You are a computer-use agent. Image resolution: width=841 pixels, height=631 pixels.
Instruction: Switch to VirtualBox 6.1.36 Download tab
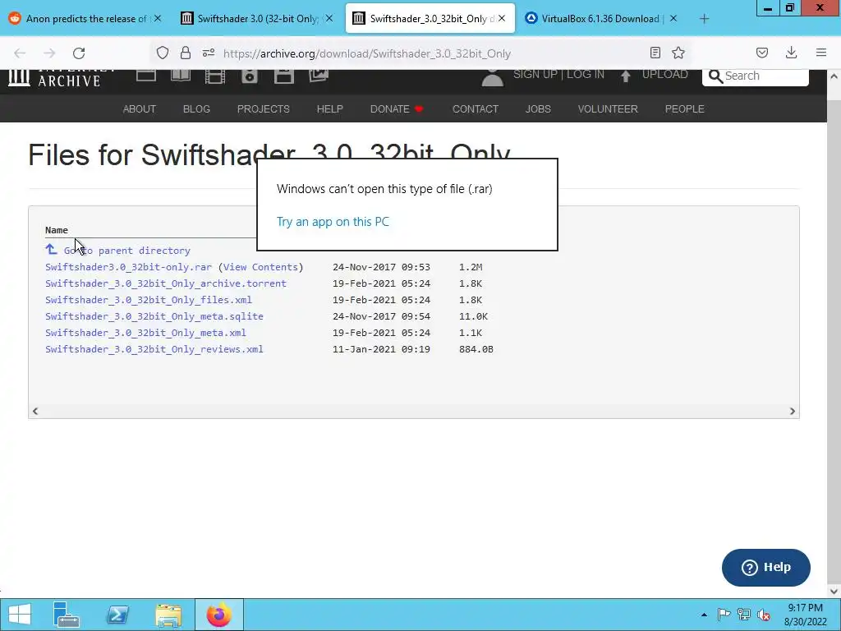coord(600,19)
